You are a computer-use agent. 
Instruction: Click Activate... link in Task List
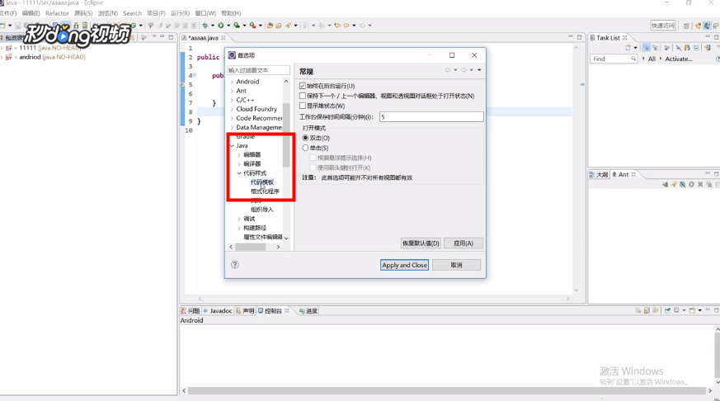tap(678, 59)
